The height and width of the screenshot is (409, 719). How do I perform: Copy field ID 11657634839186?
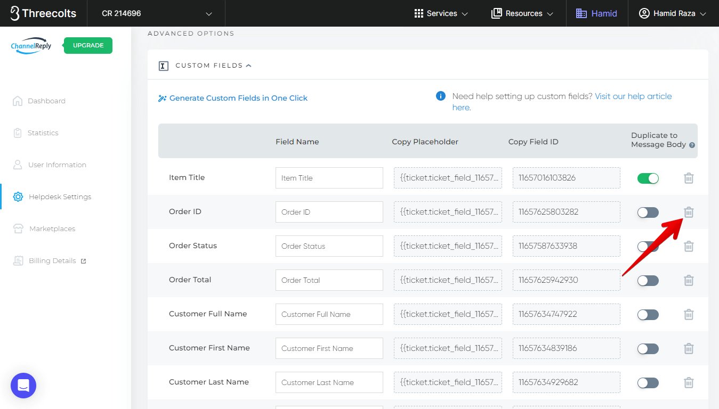[567, 348]
